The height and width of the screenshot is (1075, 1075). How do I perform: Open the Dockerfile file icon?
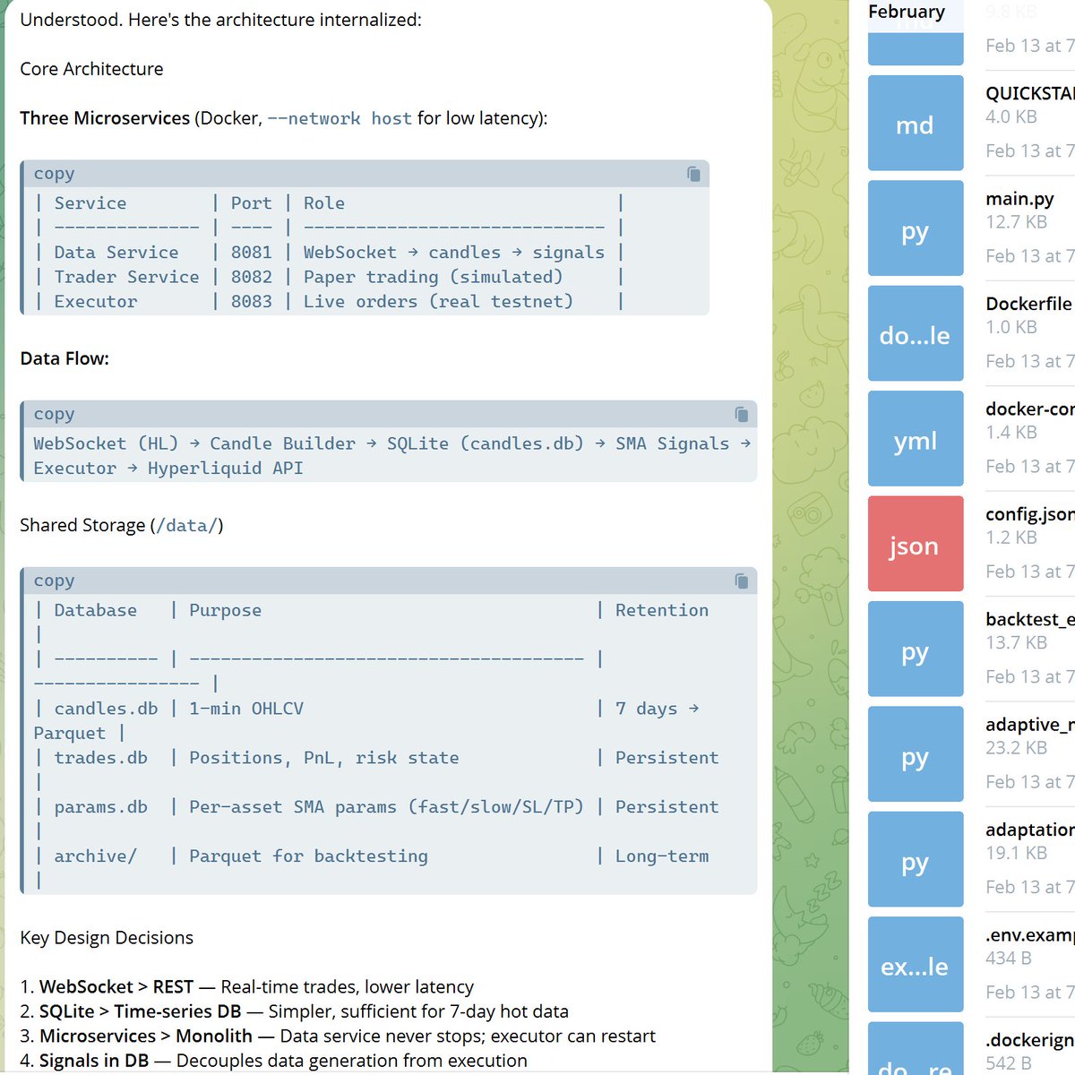(x=916, y=334)
